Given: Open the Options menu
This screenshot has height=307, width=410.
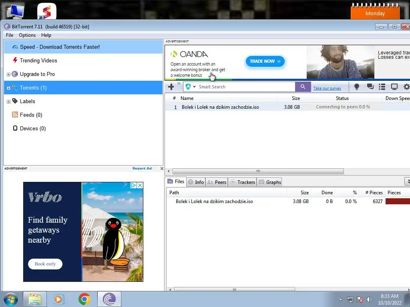Looking at the screenshot, I should coord(27,35).
